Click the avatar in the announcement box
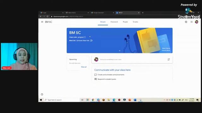The image size is (202, 113). [x=96, y=59]
